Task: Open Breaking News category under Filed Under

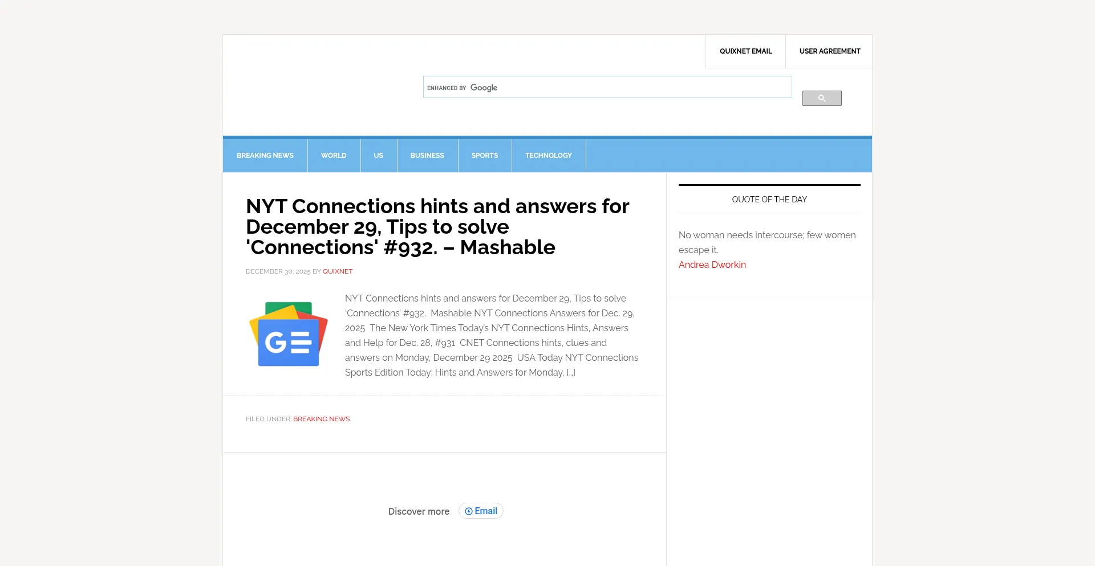Action: tap(321, 419)
